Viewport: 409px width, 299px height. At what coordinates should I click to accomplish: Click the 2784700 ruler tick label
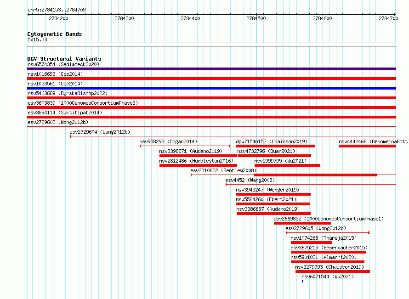click(388, 18)
